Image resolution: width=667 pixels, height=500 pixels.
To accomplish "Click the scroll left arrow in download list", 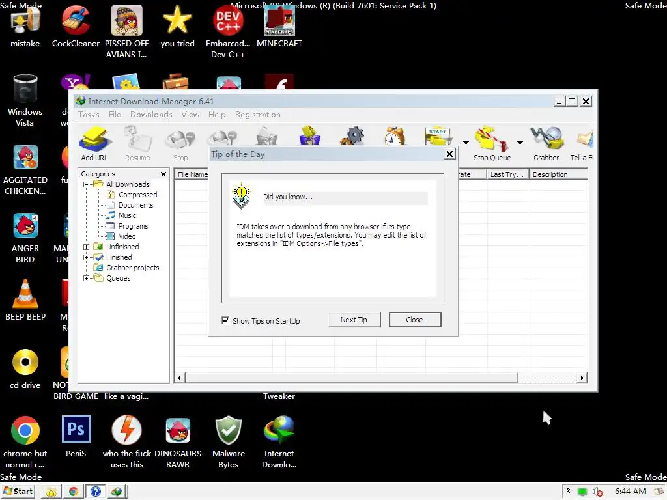I will point(180,378).
